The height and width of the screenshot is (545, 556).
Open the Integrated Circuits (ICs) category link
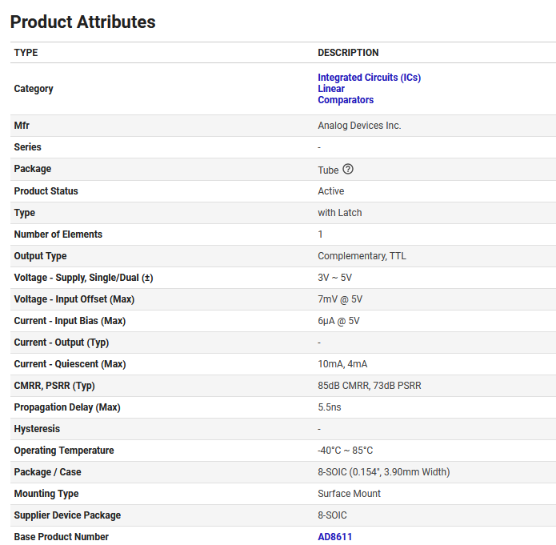(x=369, y=78)
